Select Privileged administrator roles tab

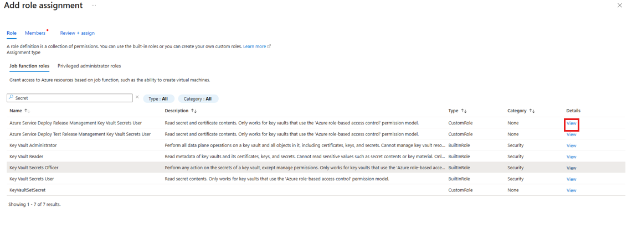tap(89, 66)
